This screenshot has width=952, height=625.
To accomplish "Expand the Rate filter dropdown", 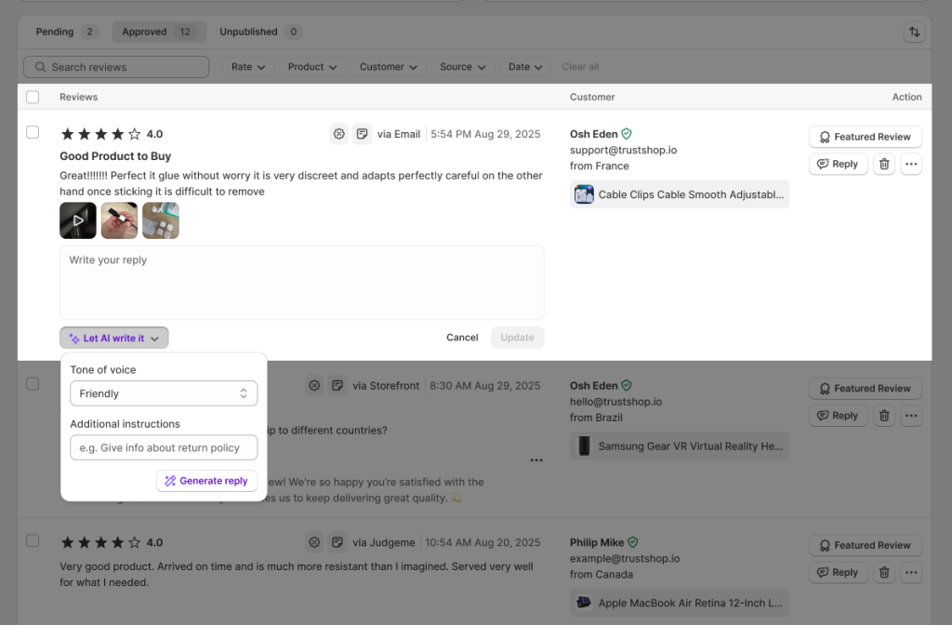I will click(248, 67).
